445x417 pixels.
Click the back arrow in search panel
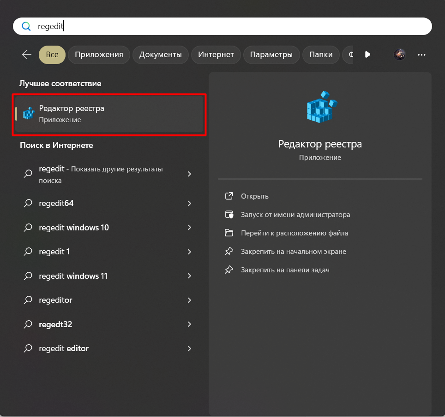pos(26,54)
